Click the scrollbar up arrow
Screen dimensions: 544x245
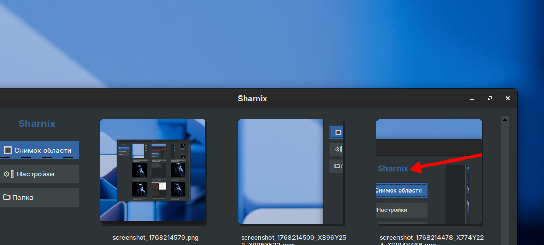505,120
